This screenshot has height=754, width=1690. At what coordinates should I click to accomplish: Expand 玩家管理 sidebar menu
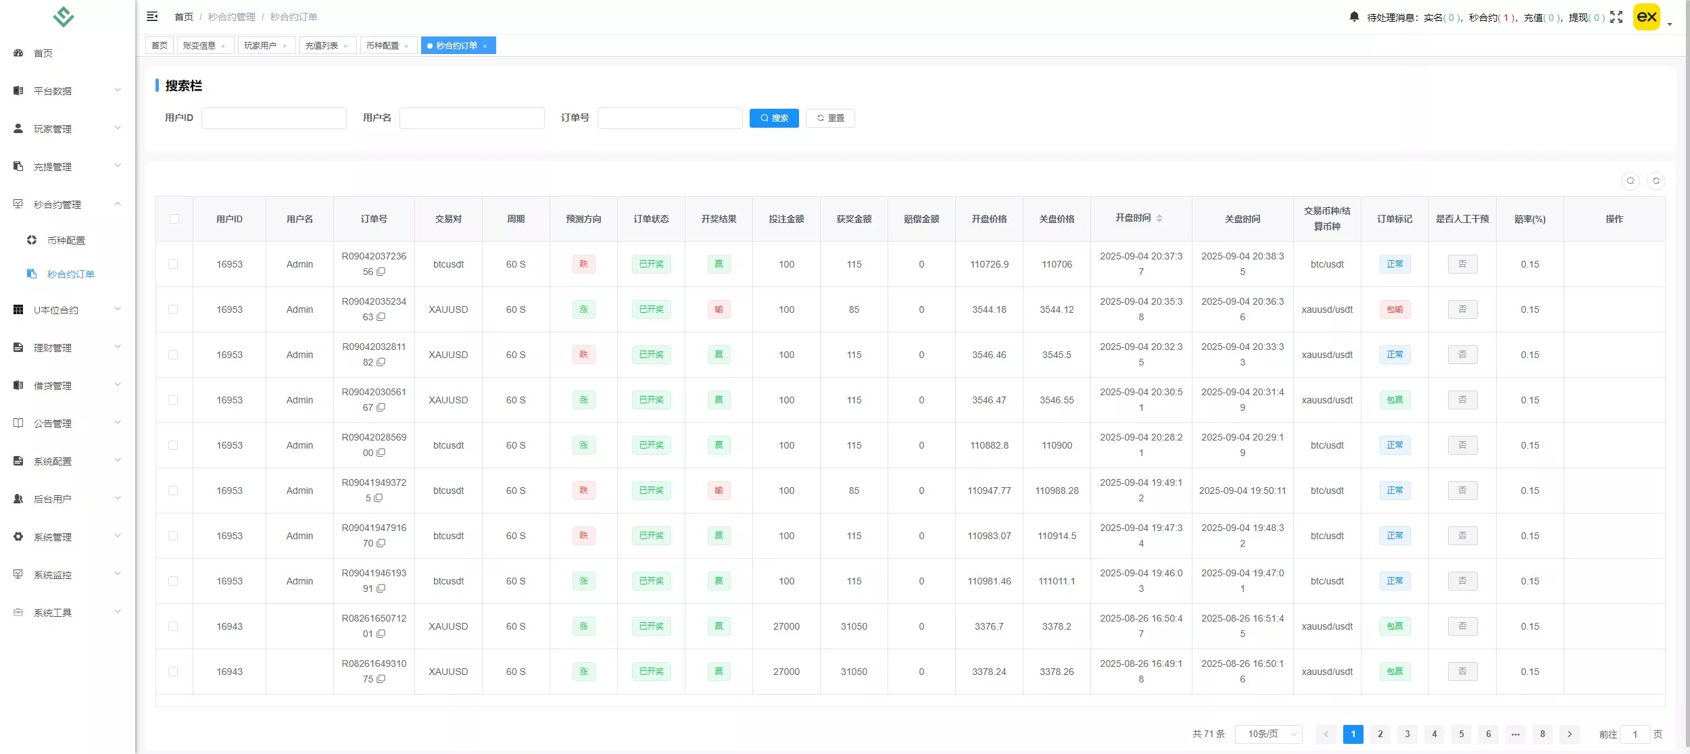tap(68, 128)
